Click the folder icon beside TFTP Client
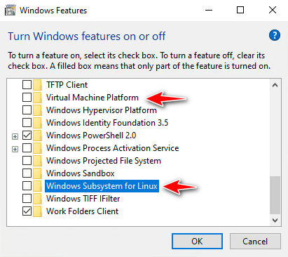The image size is (288, 257). pyautogui.click(x=37, y=85)
